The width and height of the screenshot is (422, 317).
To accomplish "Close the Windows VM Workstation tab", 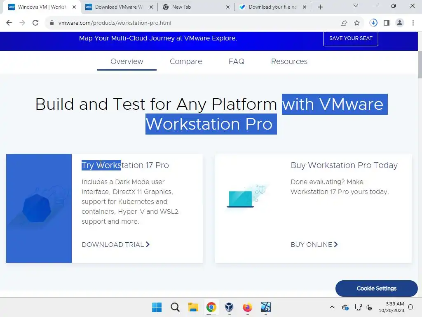I will coord(74,7).
